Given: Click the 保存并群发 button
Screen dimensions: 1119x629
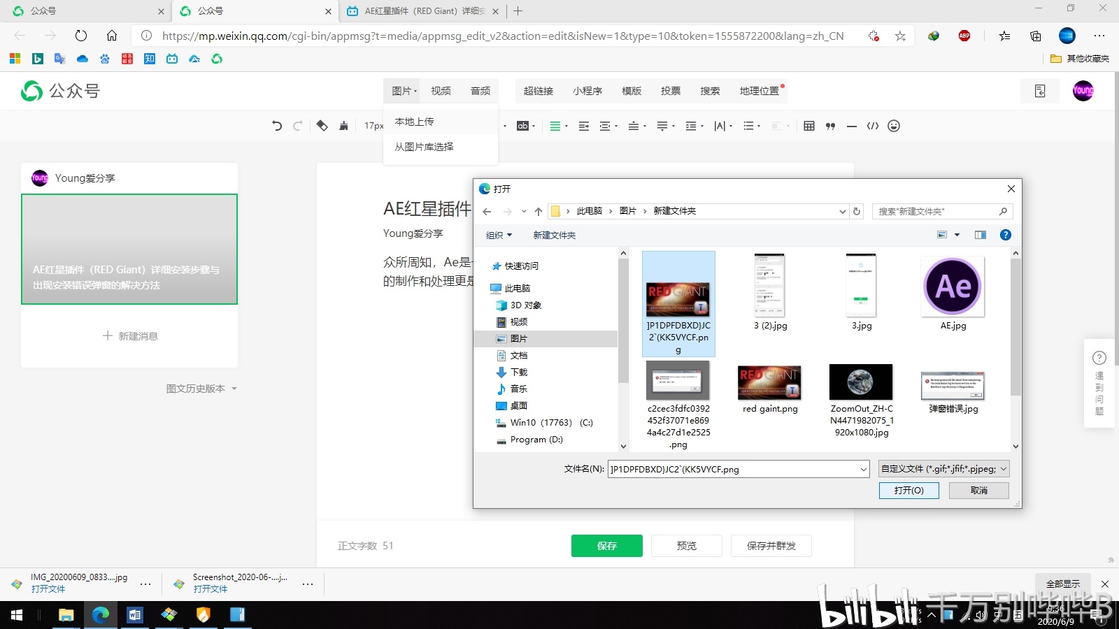Looking at the screenshot, I should point(771,546).
